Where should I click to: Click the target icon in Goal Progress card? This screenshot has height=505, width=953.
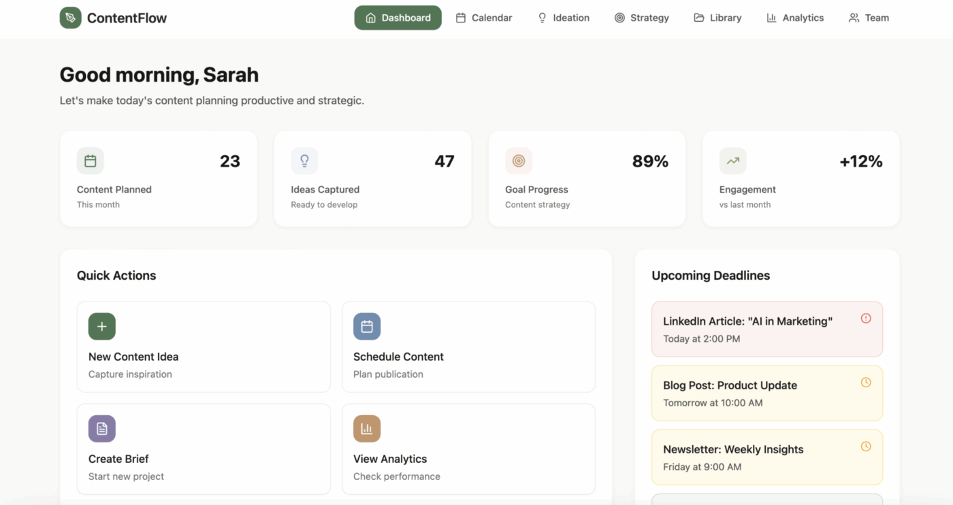click(x=519, y=161)
